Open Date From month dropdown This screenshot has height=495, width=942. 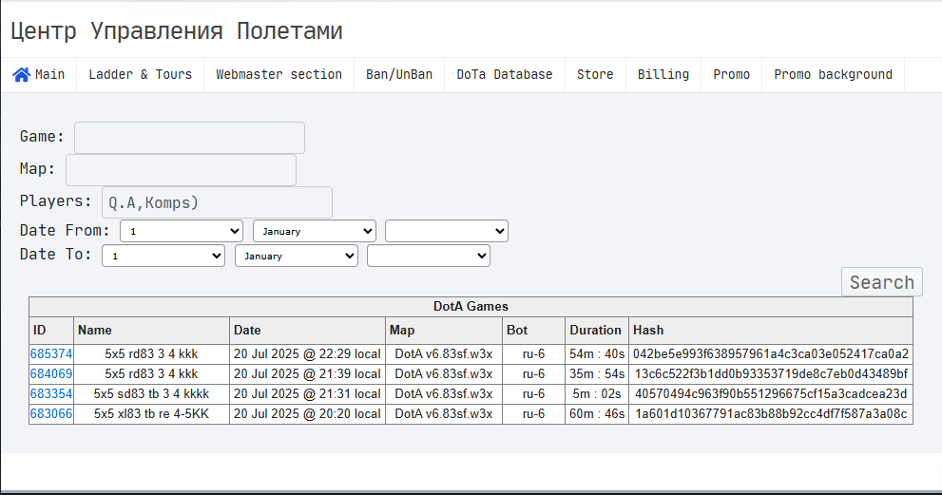(x=315, y=231)
